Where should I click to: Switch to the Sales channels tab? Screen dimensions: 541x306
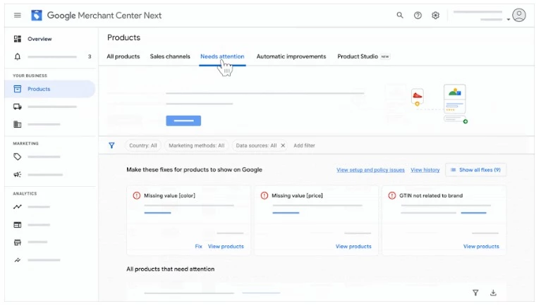click(170, 56)
